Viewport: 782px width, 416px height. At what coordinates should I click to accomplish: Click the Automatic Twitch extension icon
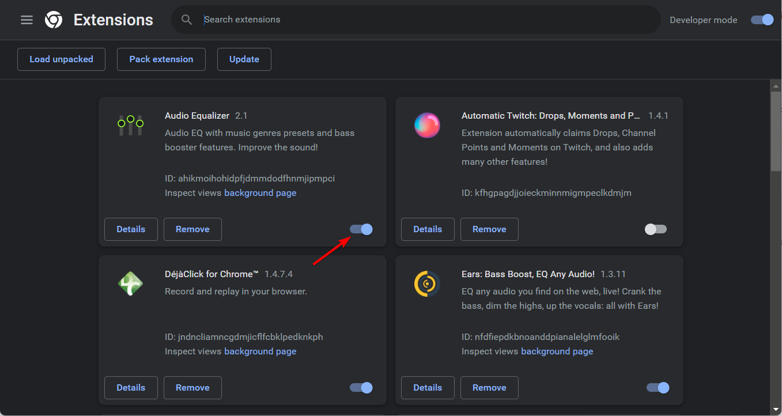click(427, 125)
